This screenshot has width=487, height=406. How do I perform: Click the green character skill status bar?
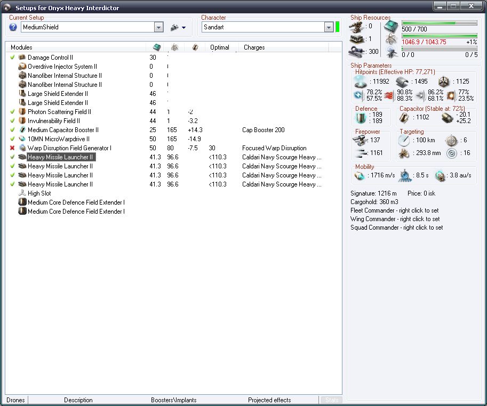[337, 27]
